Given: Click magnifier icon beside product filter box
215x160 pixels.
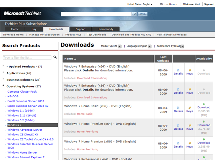Looking at the screenshot, I should pyautogui.click(x=55, y=57).
